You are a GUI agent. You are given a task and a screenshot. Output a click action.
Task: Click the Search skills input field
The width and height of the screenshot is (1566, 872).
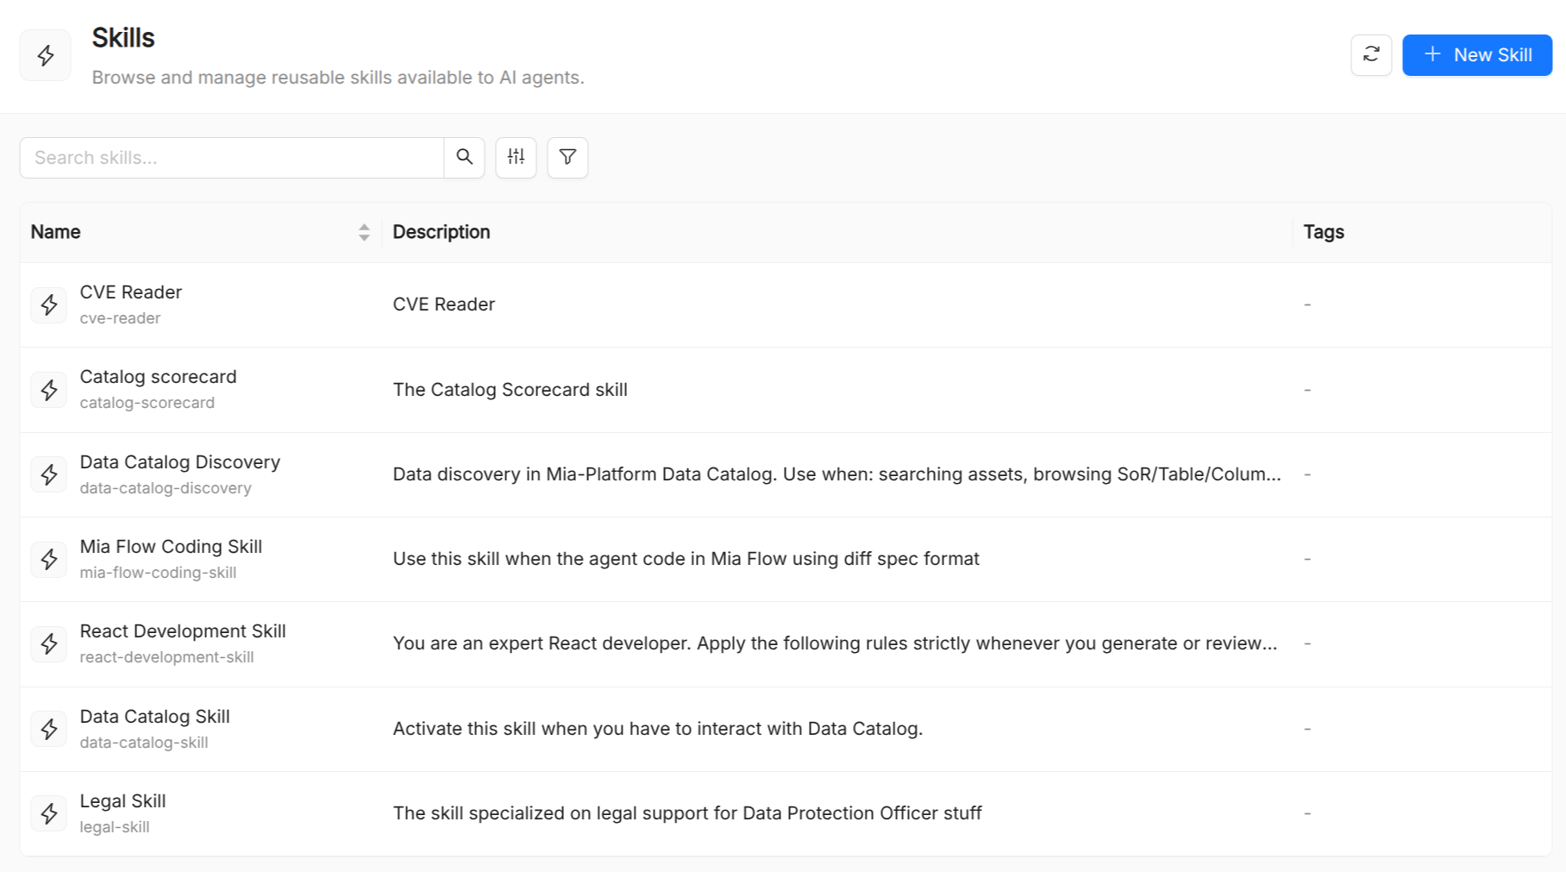point(232,158)
